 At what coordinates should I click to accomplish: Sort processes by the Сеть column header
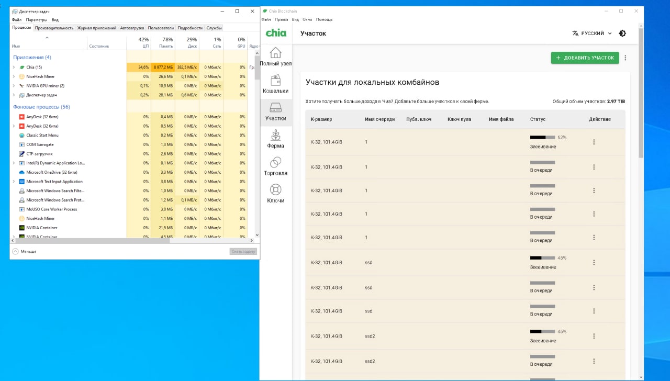pyautogui.click(x=211, y=42)
